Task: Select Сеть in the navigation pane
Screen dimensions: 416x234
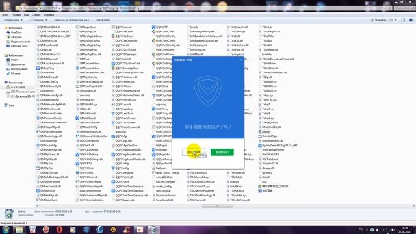Action: pos(12,105)
